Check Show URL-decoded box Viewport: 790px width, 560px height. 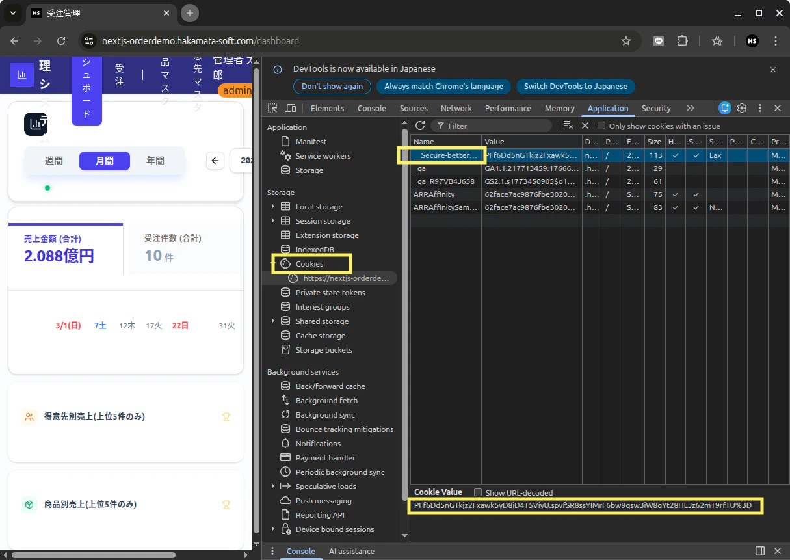click(x=478, y=492)
